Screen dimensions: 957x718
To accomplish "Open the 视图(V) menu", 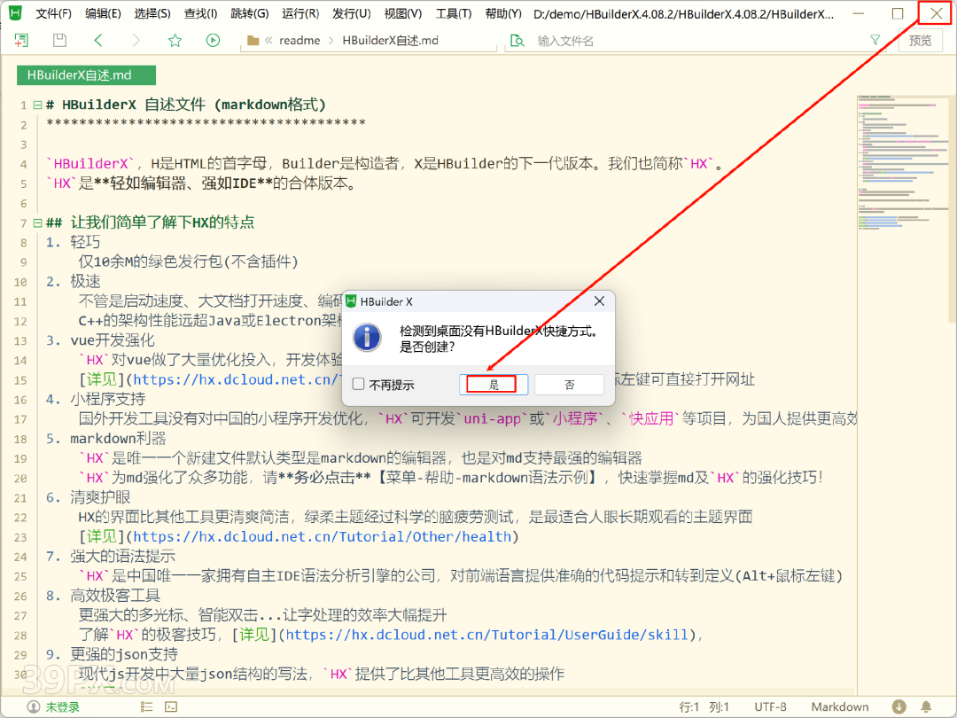I will 403,13.
